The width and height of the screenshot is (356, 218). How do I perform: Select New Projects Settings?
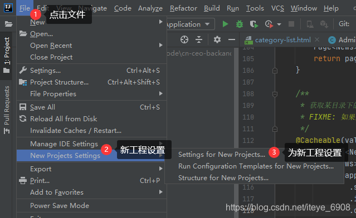pos(91,156)
